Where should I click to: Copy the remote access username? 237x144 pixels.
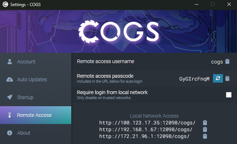pos(227,61)
